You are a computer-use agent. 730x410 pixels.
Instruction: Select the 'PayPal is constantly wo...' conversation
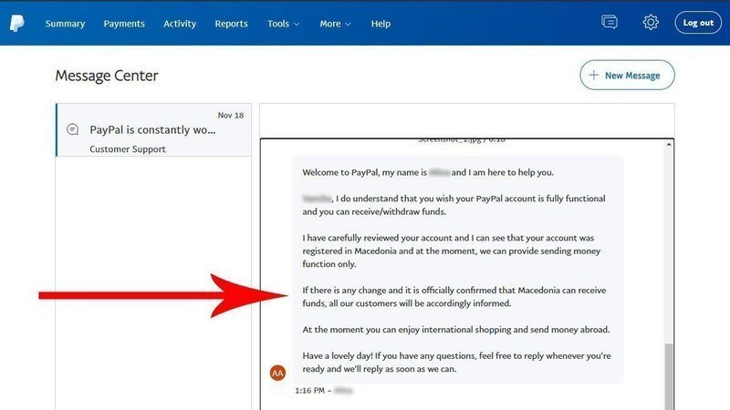153,129
